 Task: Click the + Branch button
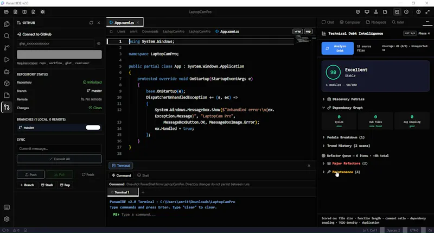pos(27,185)
